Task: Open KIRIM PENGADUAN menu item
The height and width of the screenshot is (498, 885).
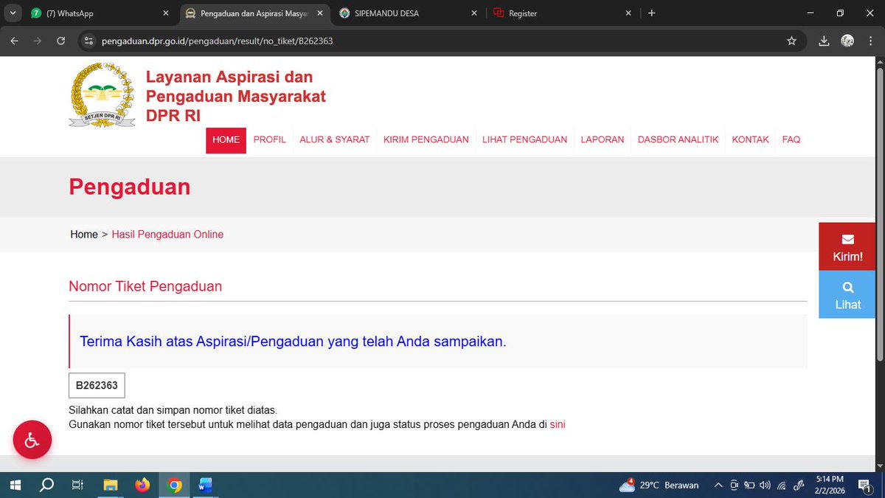Action: [x=426, y=140]
